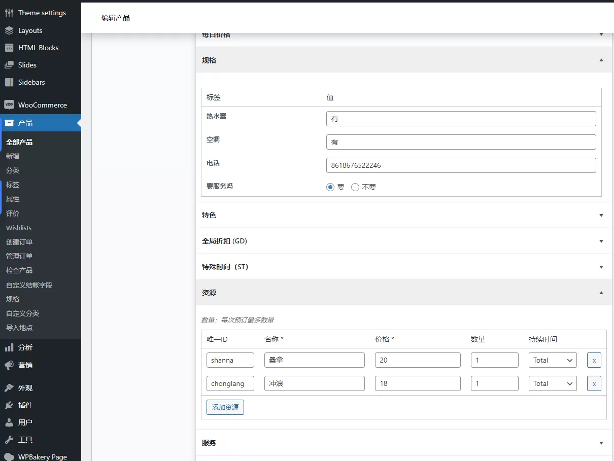Collapse the 规格 section
Screen dimensions: 614x461
(601, 60)
